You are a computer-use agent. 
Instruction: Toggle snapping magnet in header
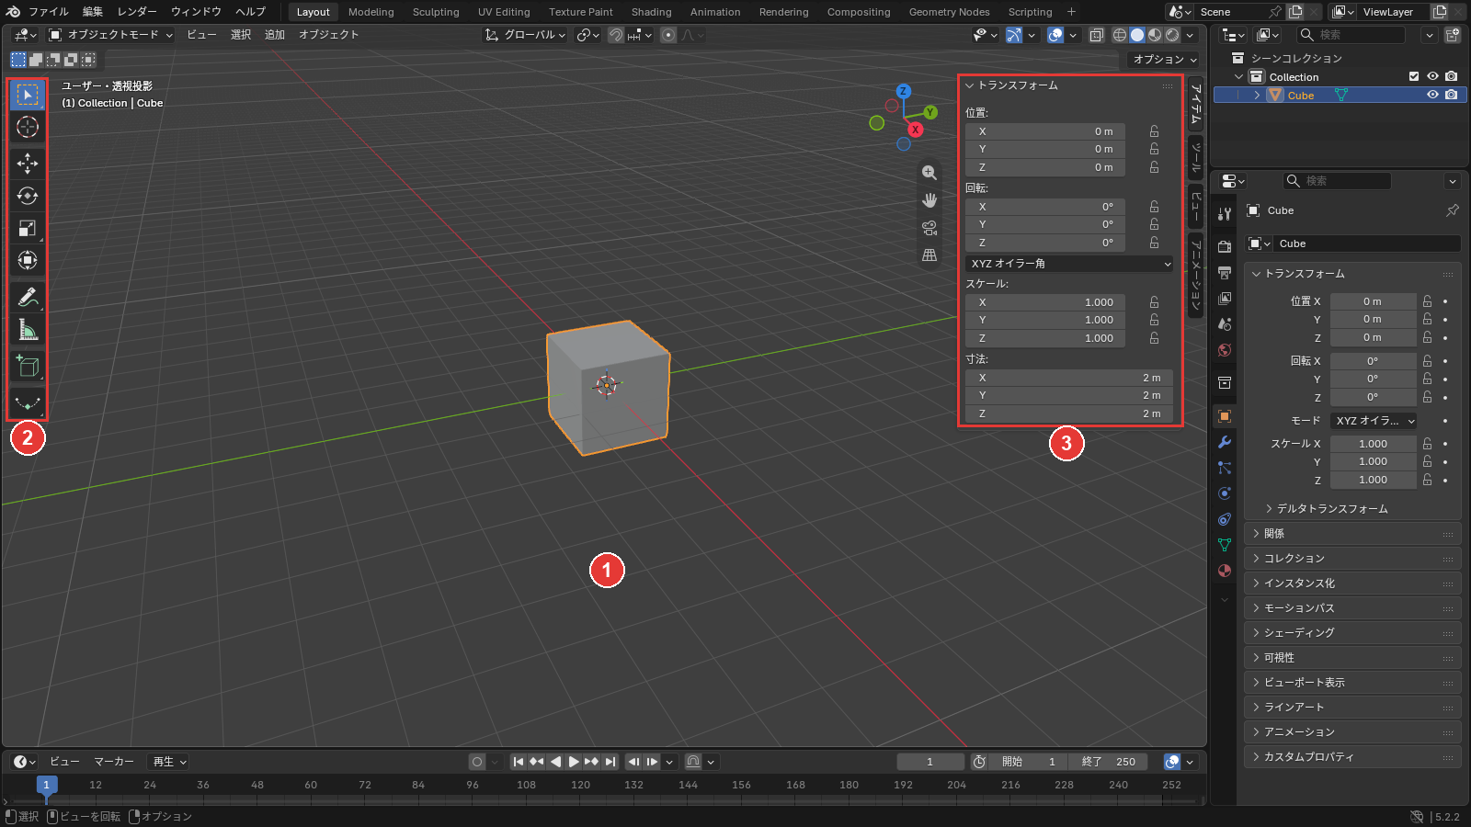click(616, 35)
